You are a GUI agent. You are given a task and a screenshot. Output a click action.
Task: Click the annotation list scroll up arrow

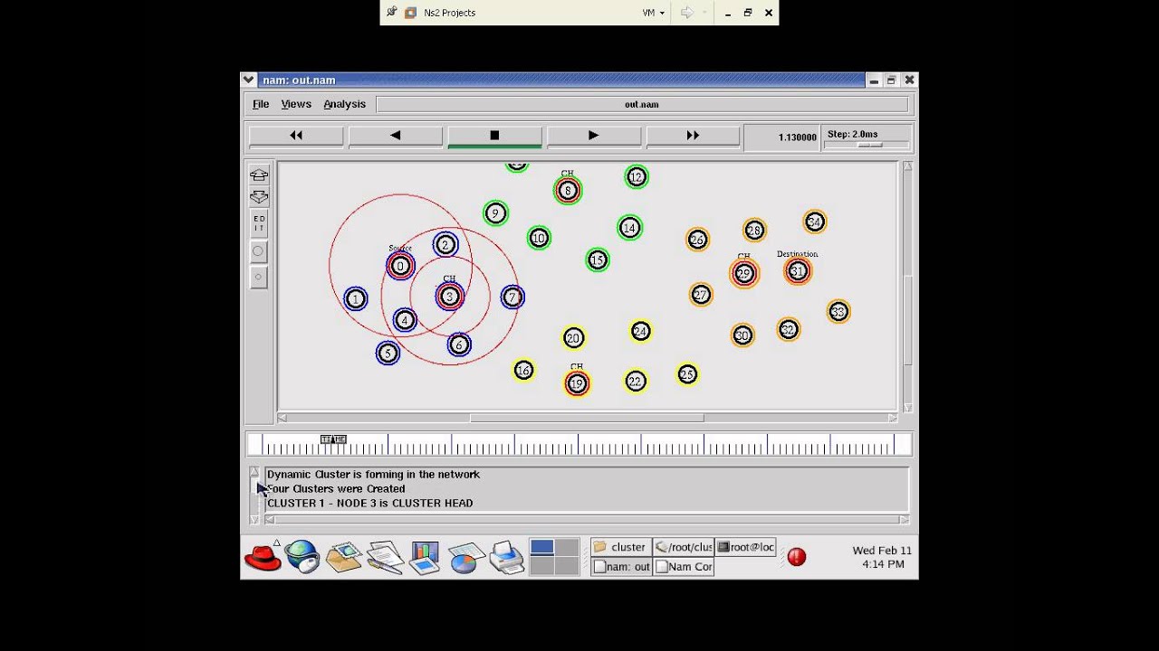(x=254, y=472)
